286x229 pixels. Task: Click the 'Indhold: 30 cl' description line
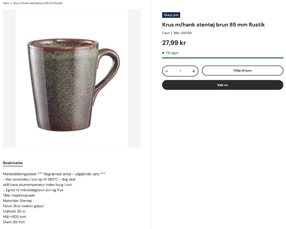[x=14, y=211]
